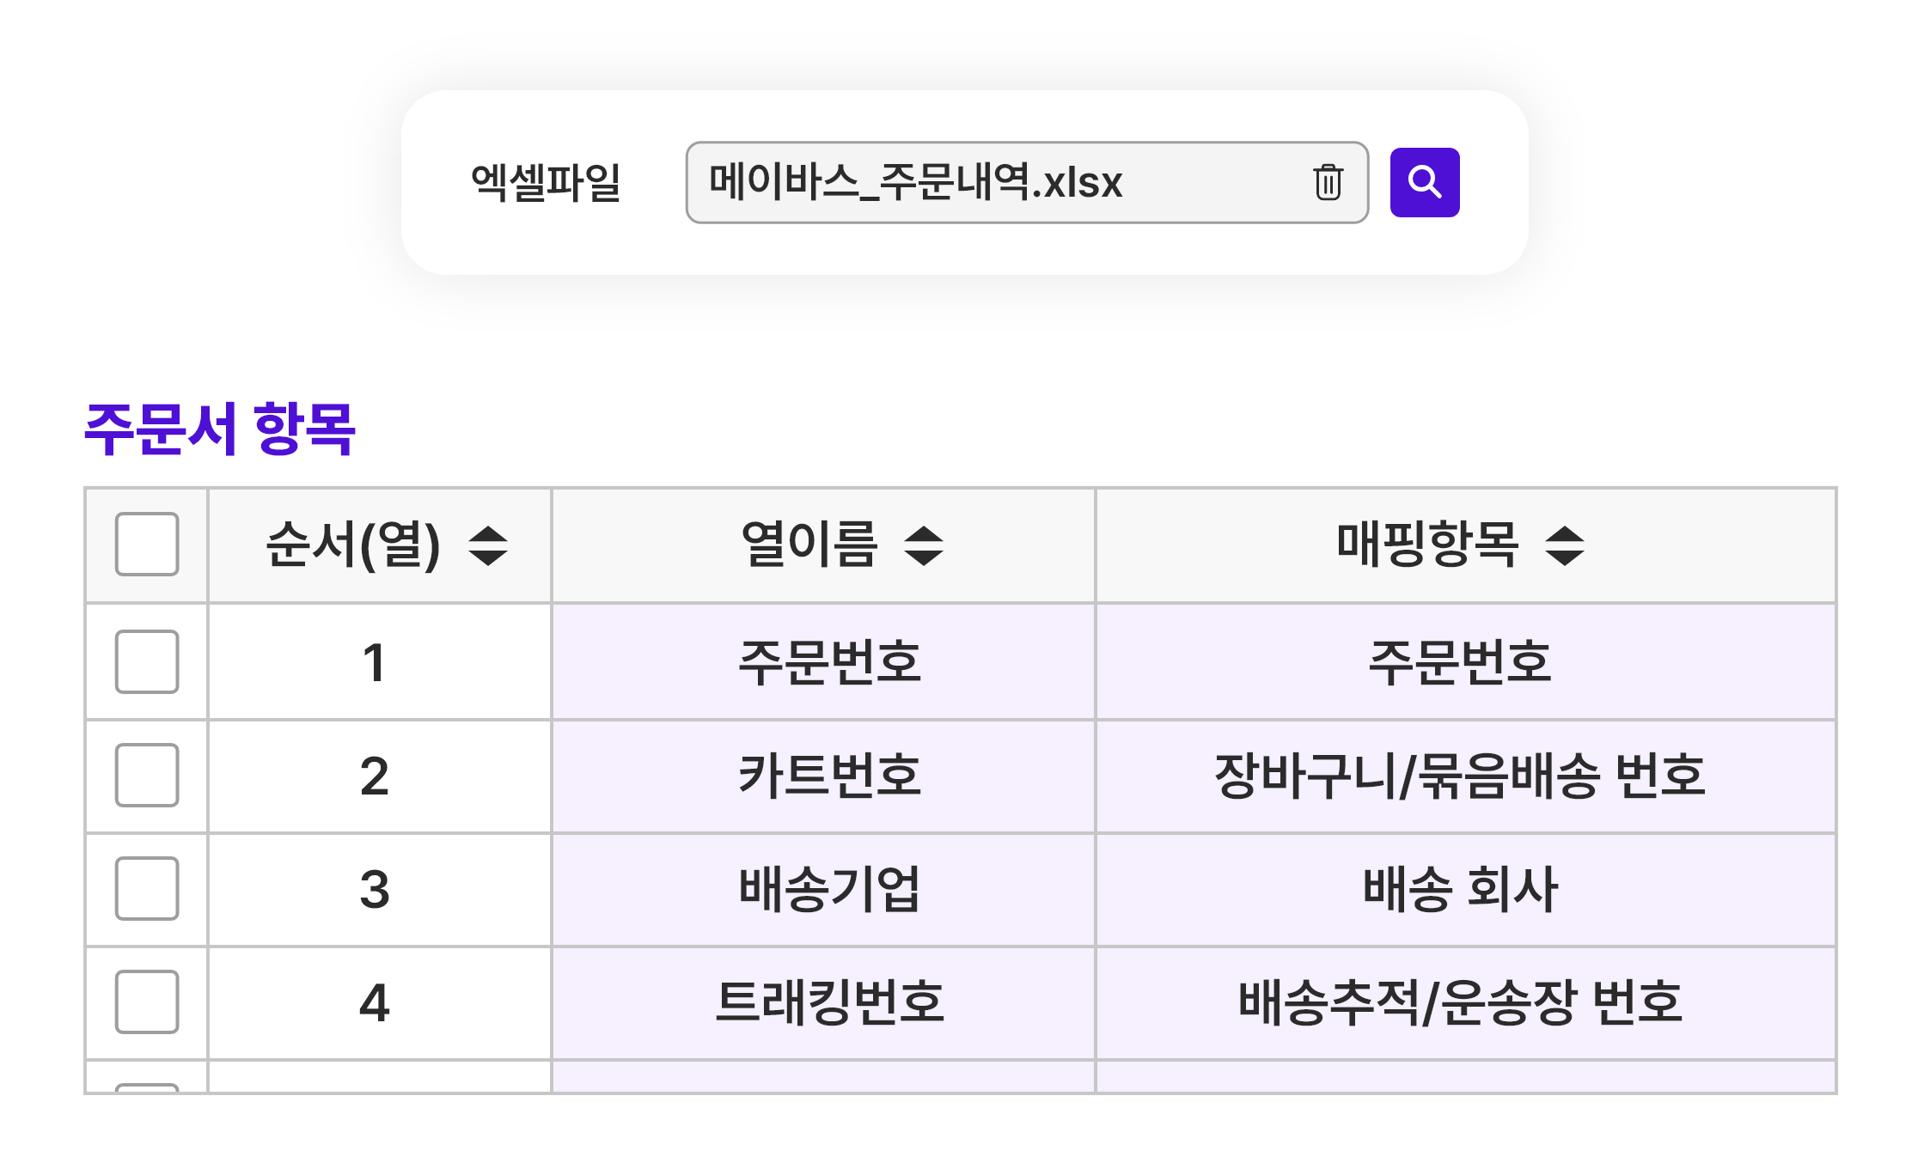The width and height of the screenshot is (1930, 1175).
Task: Toggle the select-all header checkbox
Action: click(147, 545)
